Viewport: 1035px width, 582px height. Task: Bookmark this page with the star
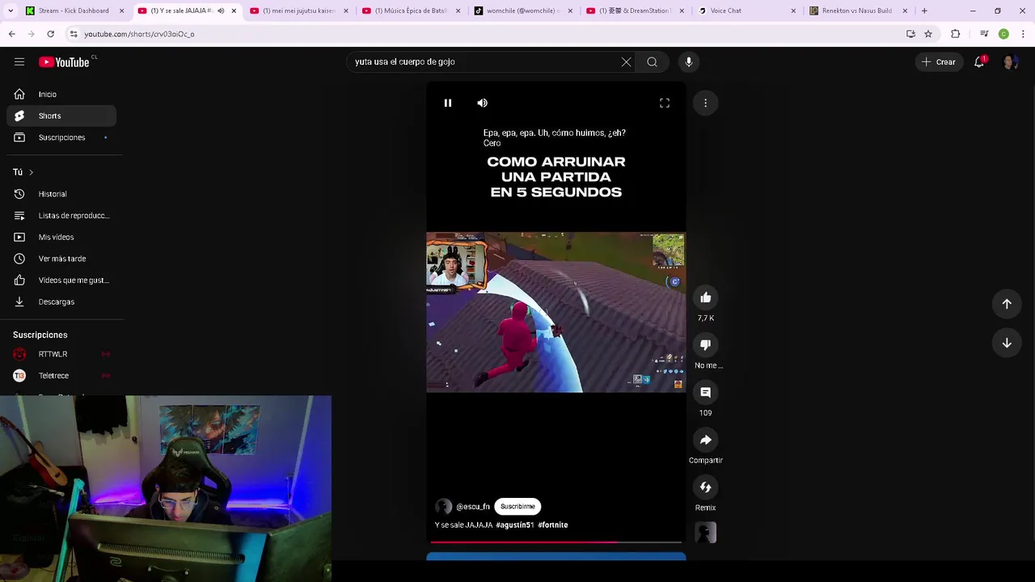[928, 34]
